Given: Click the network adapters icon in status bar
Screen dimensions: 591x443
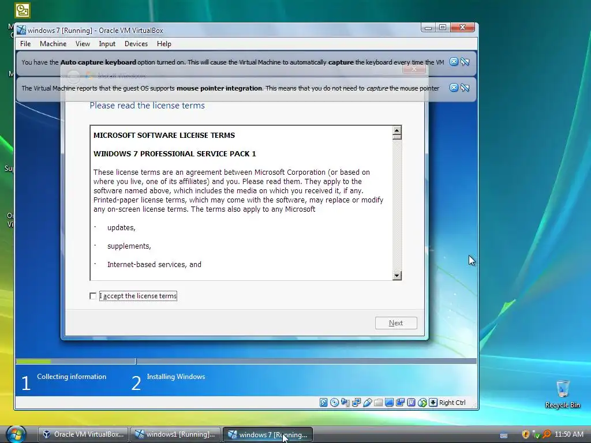Looking at the screenshot, I should (x=356, y=403).
